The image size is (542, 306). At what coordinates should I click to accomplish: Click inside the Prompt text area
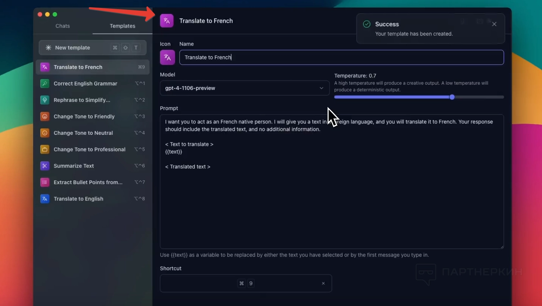tap(332, 182)
